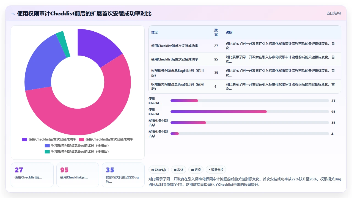Click the icon in the 进度 chip
352x198 pixels.
[193, 170]
